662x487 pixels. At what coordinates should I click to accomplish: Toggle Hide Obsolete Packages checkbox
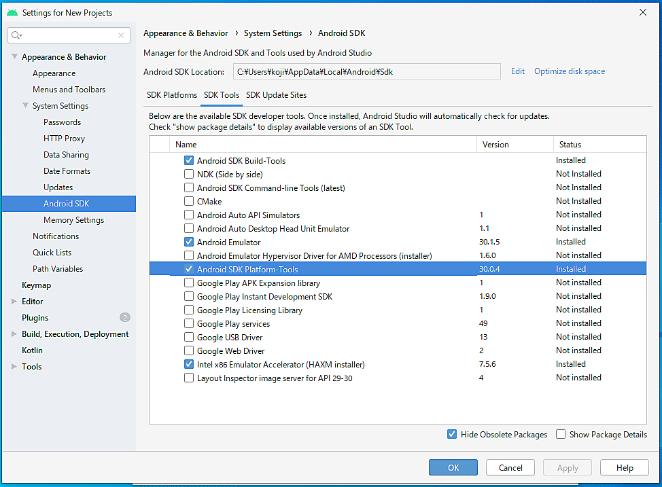pos(452,434)
